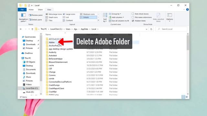Click the Name column header
This screenshot has width=207, height=116.
(48, 34)
